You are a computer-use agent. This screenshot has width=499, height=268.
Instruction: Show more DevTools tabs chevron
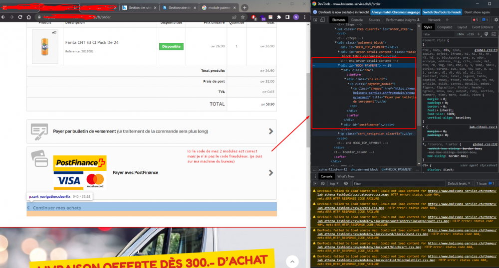pyautogui.click(x=447, y=20)
